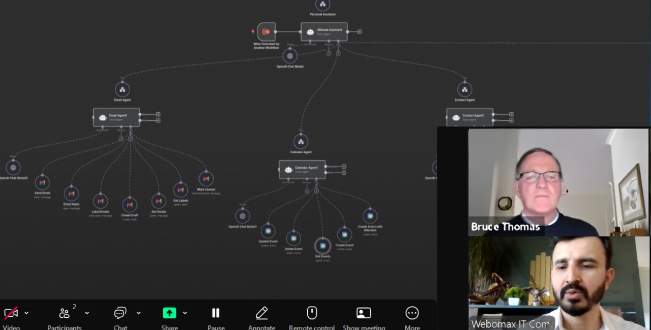The image size is (651, 330).
Task: Select the Get Events calendar node
Action: tap(322, 246)
